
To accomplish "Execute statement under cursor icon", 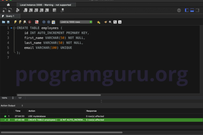I will click(20, 22).
